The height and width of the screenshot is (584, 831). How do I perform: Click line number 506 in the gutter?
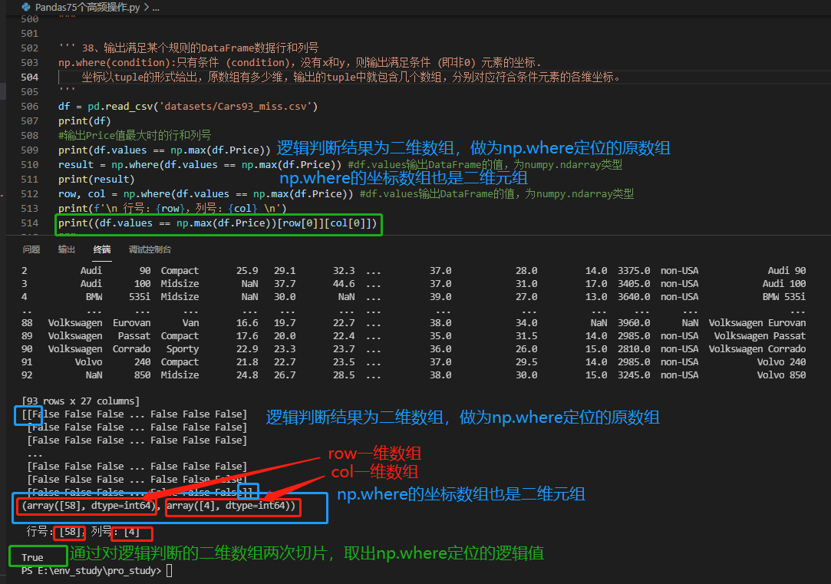(x=30, y=107)
